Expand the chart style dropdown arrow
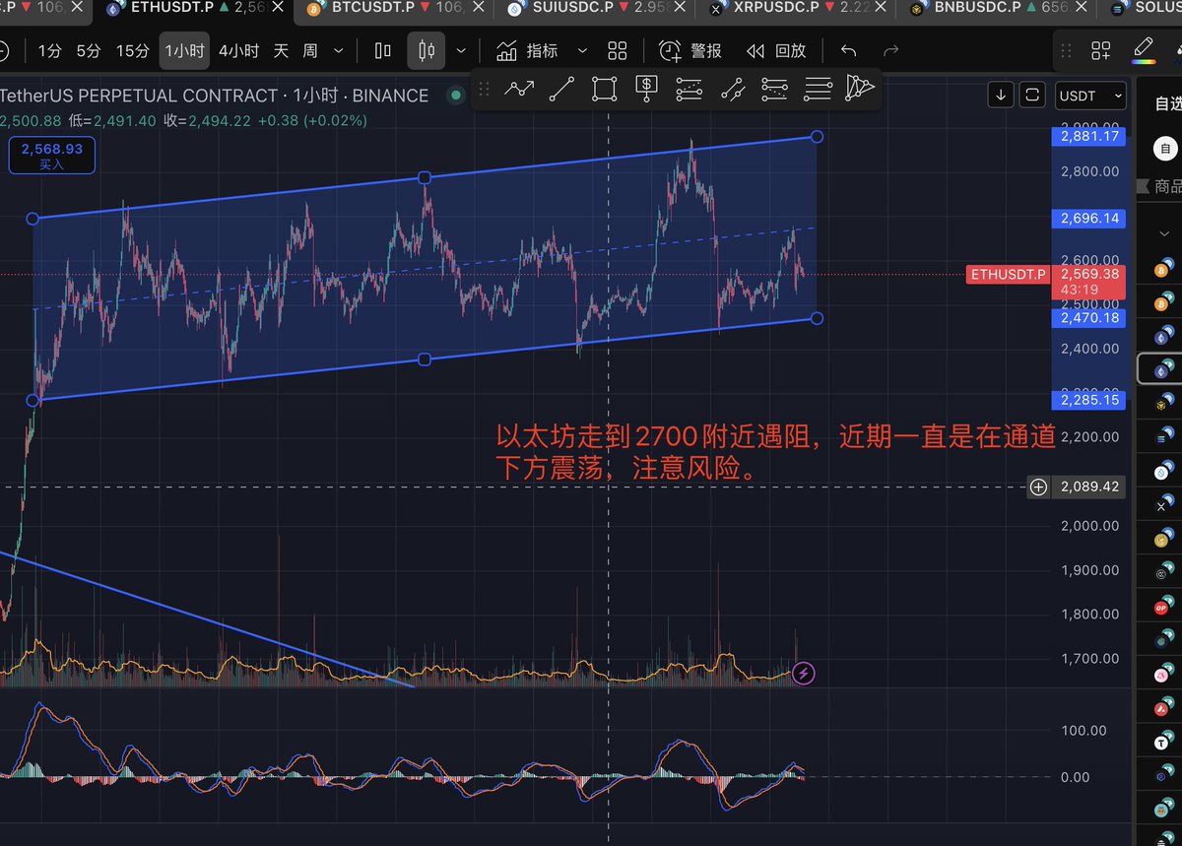 click(x=460, y=50)
